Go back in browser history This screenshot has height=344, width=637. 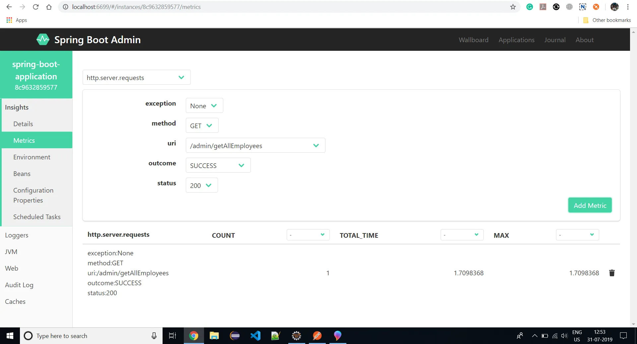(x=9, y=7)
